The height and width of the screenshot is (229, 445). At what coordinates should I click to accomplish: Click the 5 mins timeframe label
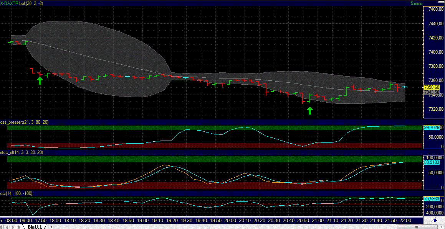[416, 3]
